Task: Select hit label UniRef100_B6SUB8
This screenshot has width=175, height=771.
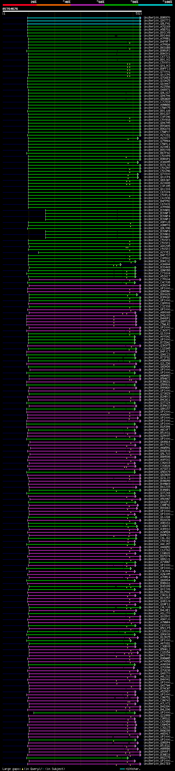Action: (x=157, y=48)
